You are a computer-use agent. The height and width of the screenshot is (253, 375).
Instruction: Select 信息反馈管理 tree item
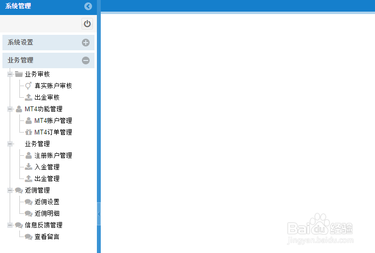(44, 225)
